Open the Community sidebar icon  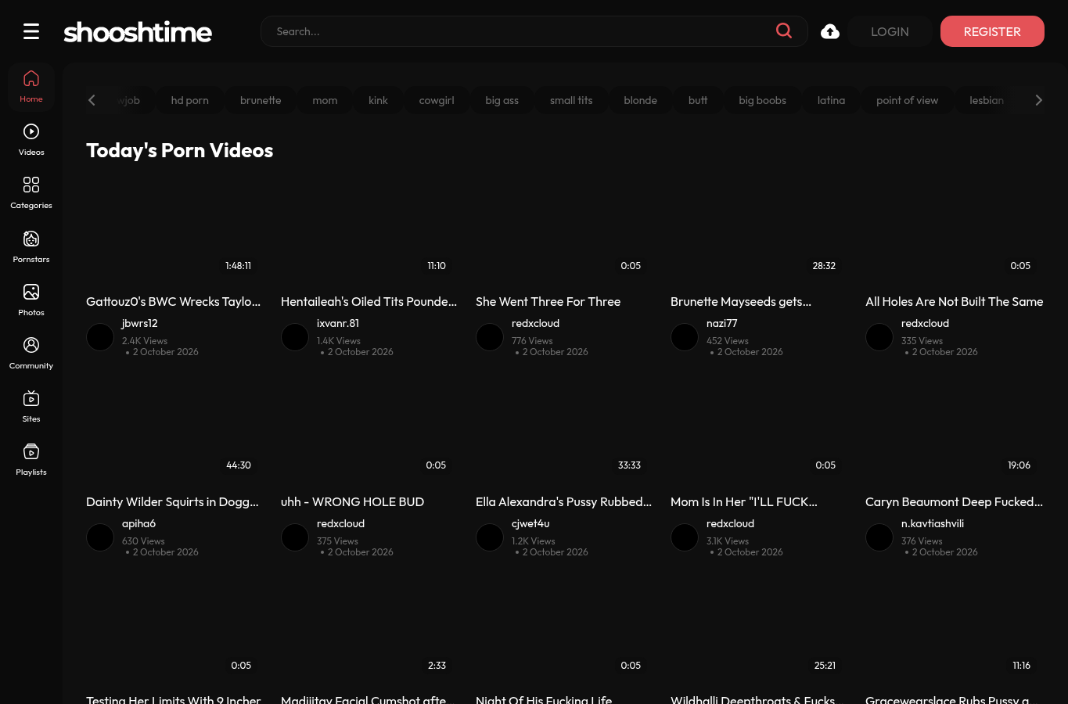click(31, 345)
